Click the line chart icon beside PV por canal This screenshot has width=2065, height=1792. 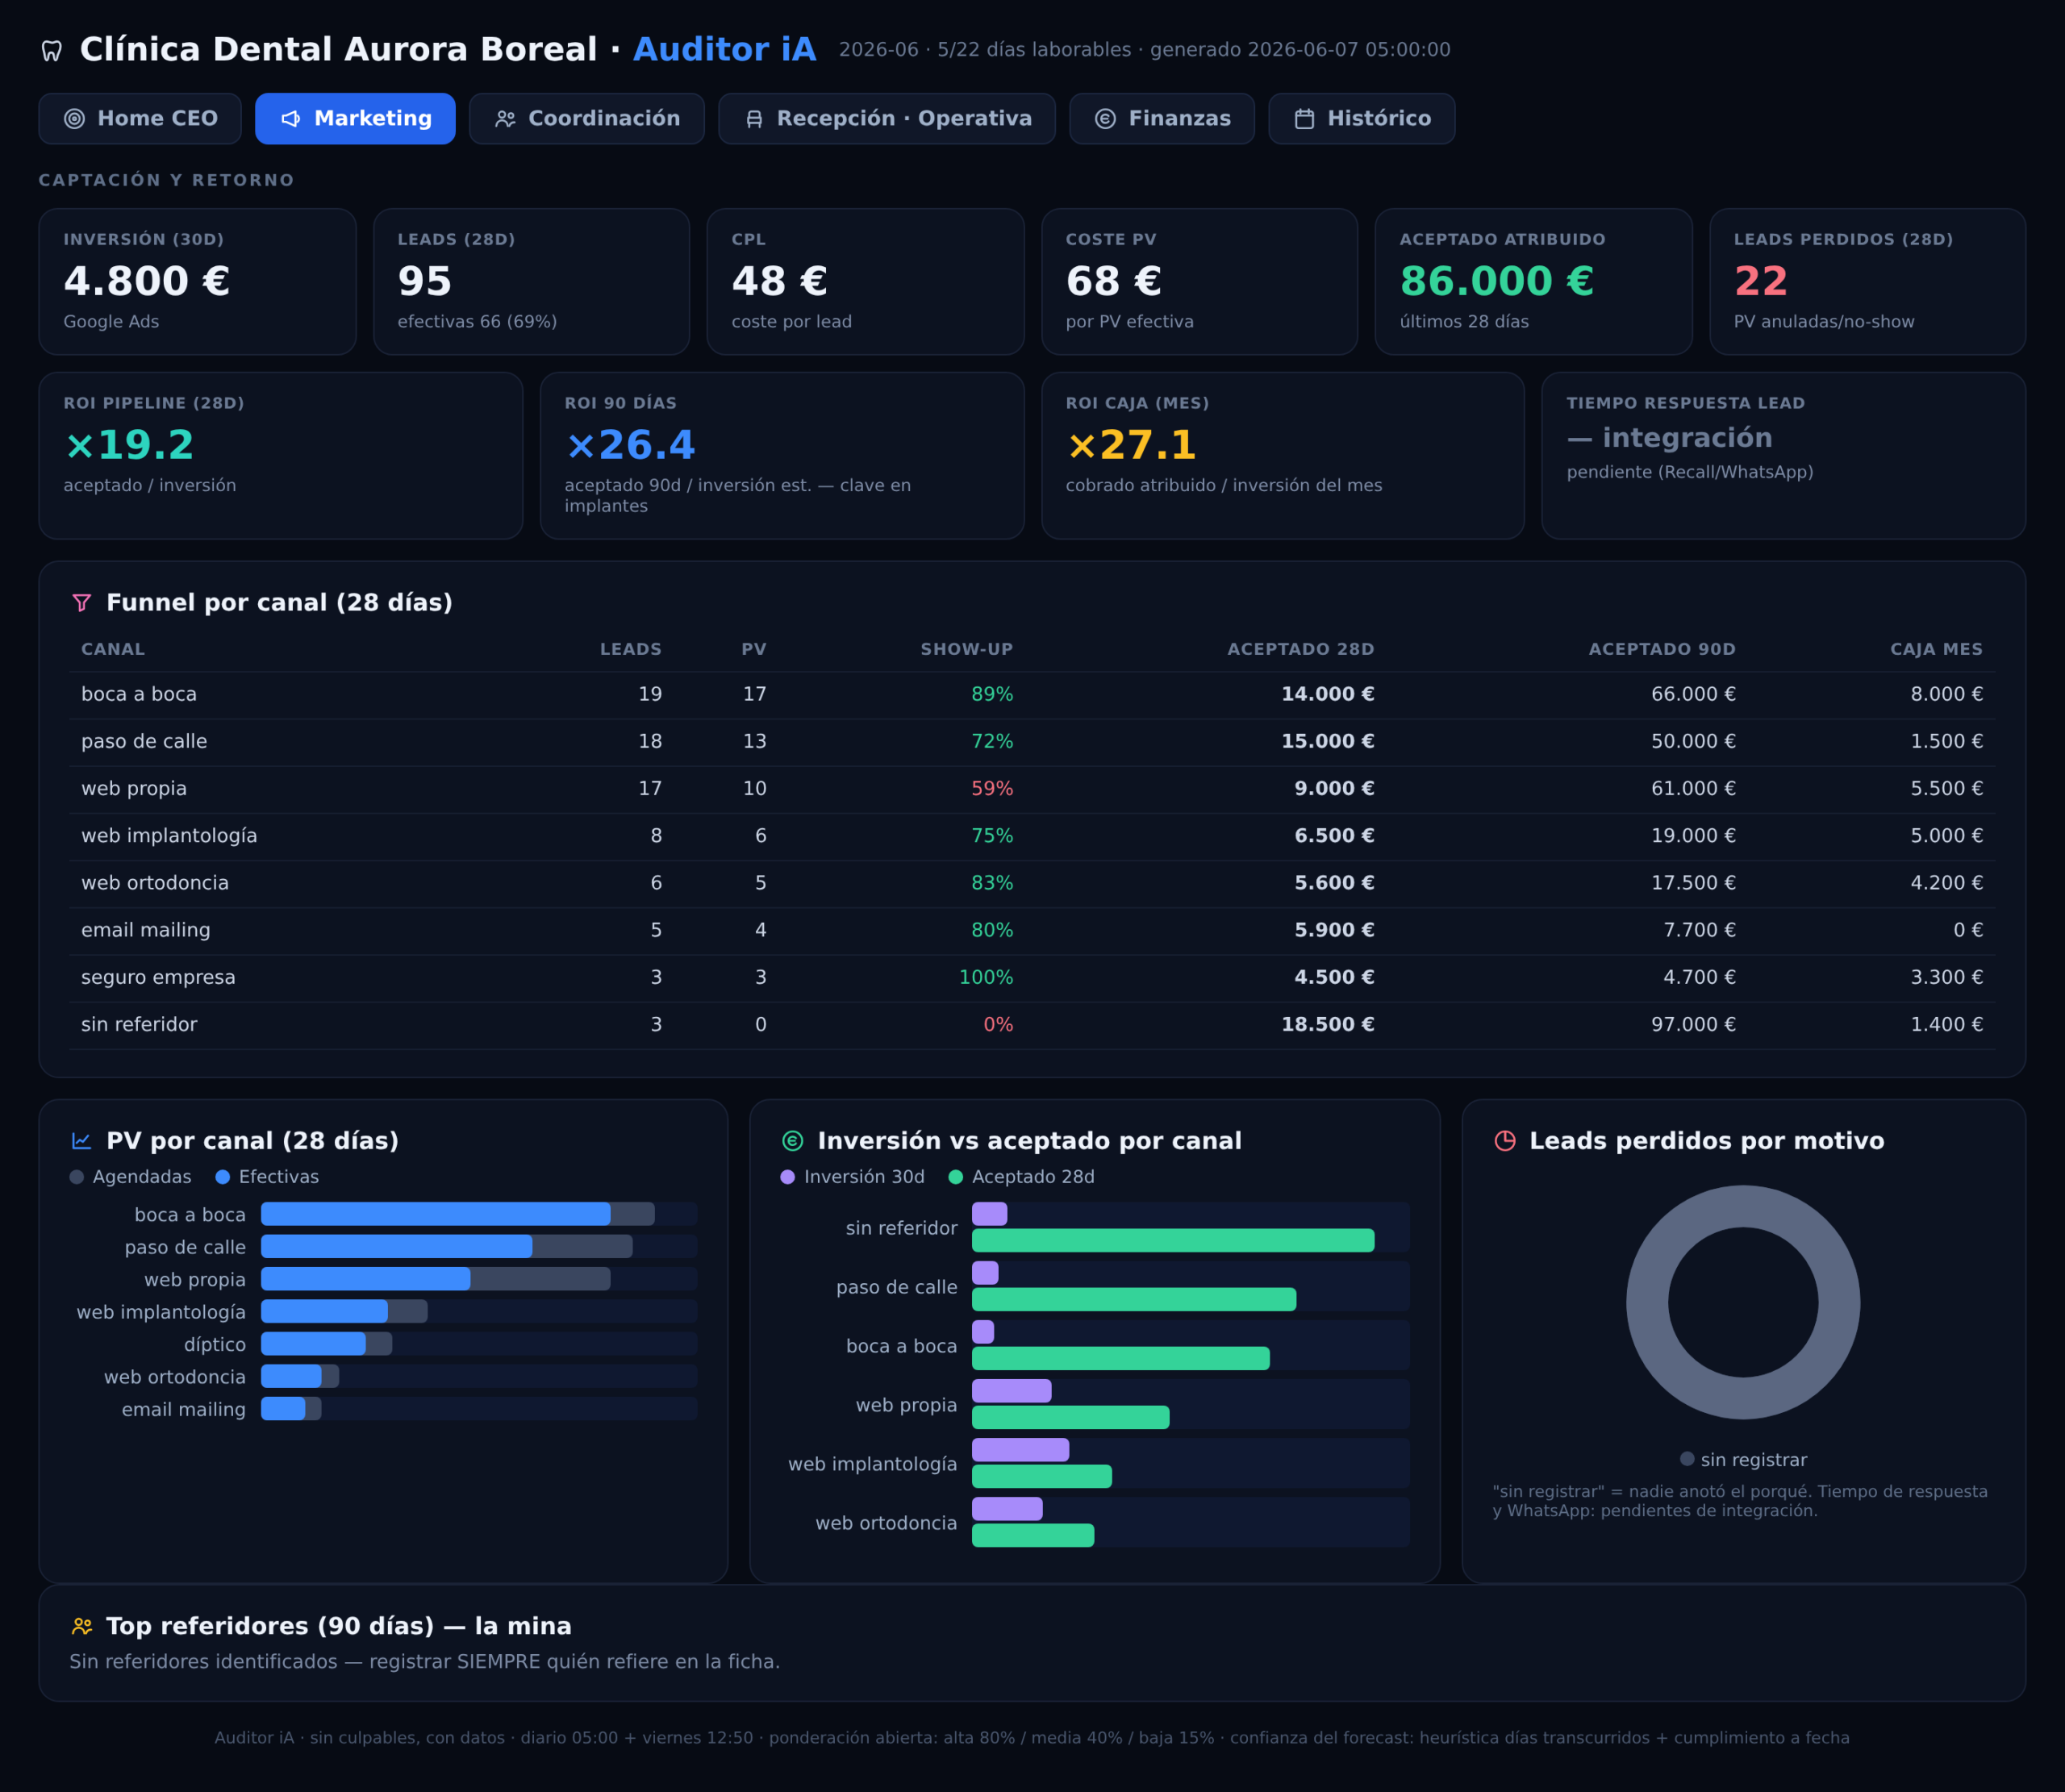point(82,1140)
